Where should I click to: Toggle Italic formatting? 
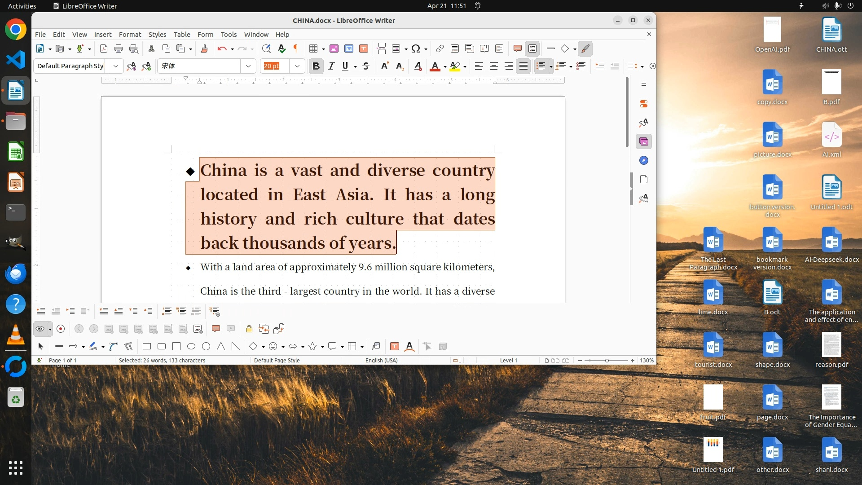tap(331, 66)
